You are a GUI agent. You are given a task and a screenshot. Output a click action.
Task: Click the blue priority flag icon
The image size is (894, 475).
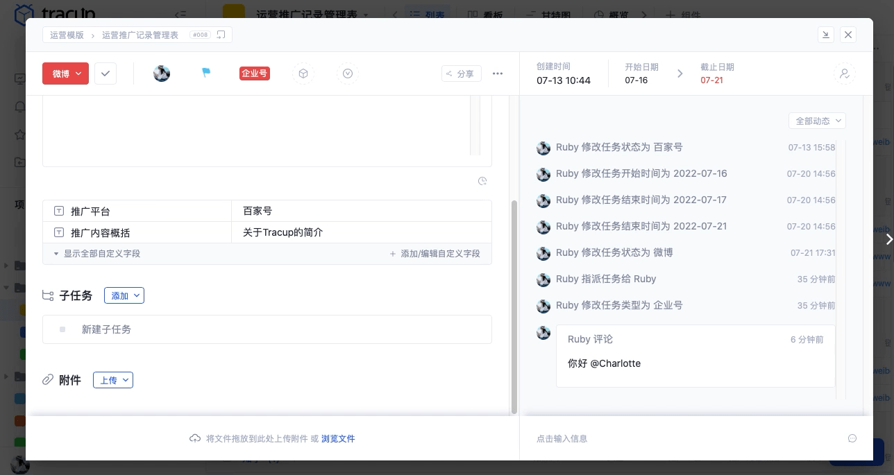tap(206, 73)
